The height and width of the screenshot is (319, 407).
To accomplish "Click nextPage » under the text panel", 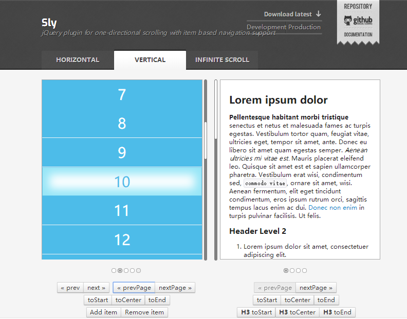I will [316, 288].
